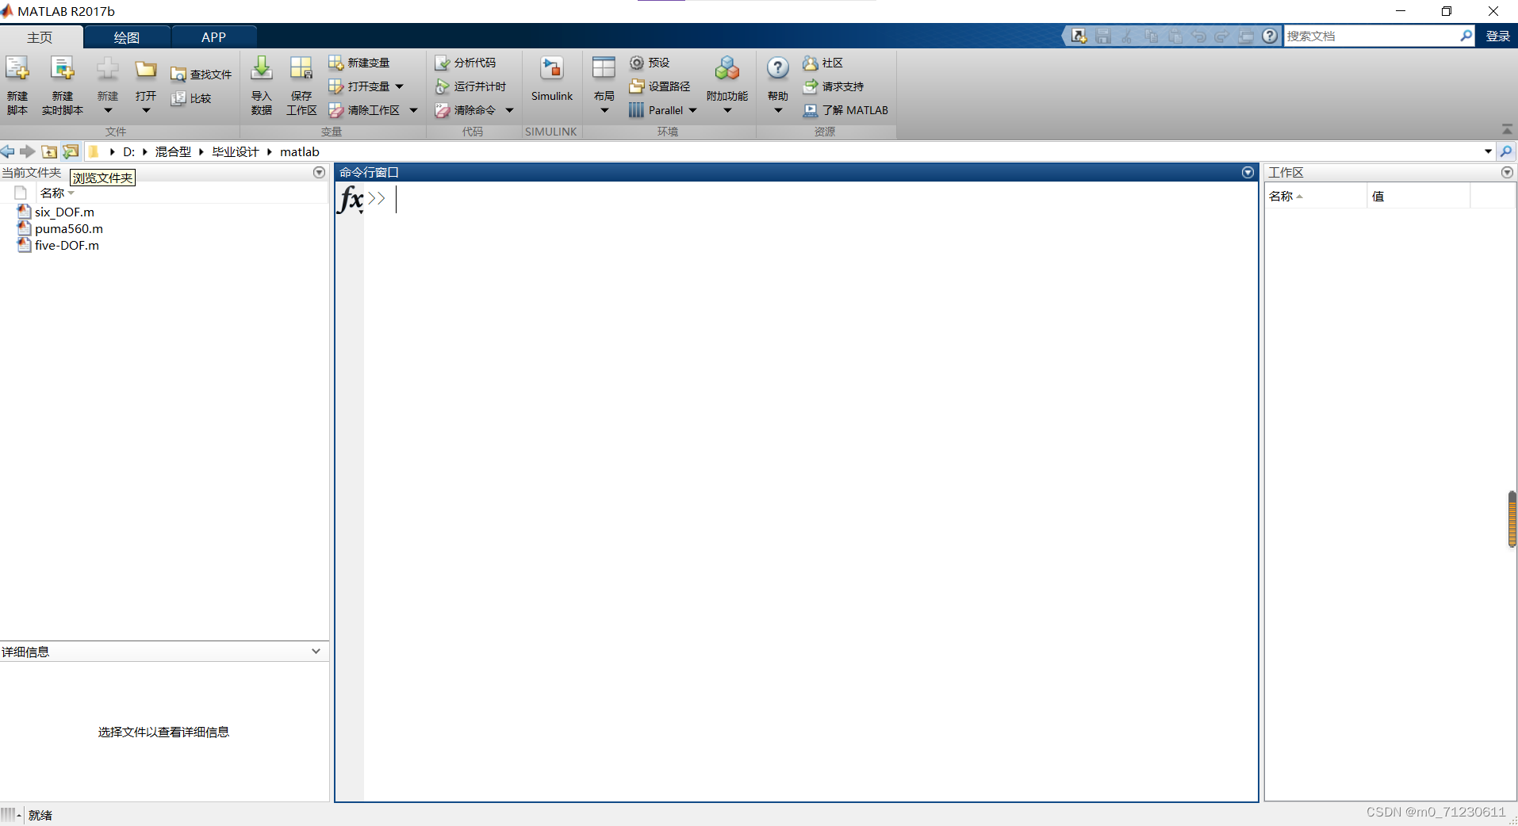1518x826 pixels.
Task: Click the Help (帮助) question mark icon
Action: [x=778, y=69]
